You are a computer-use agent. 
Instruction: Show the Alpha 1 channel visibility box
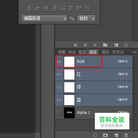pos(59,112)
